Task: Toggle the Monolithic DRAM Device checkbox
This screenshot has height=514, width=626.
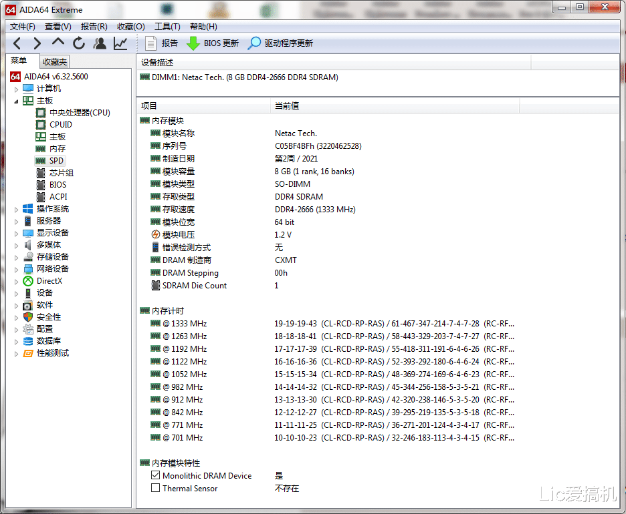Action: (156, 476)
